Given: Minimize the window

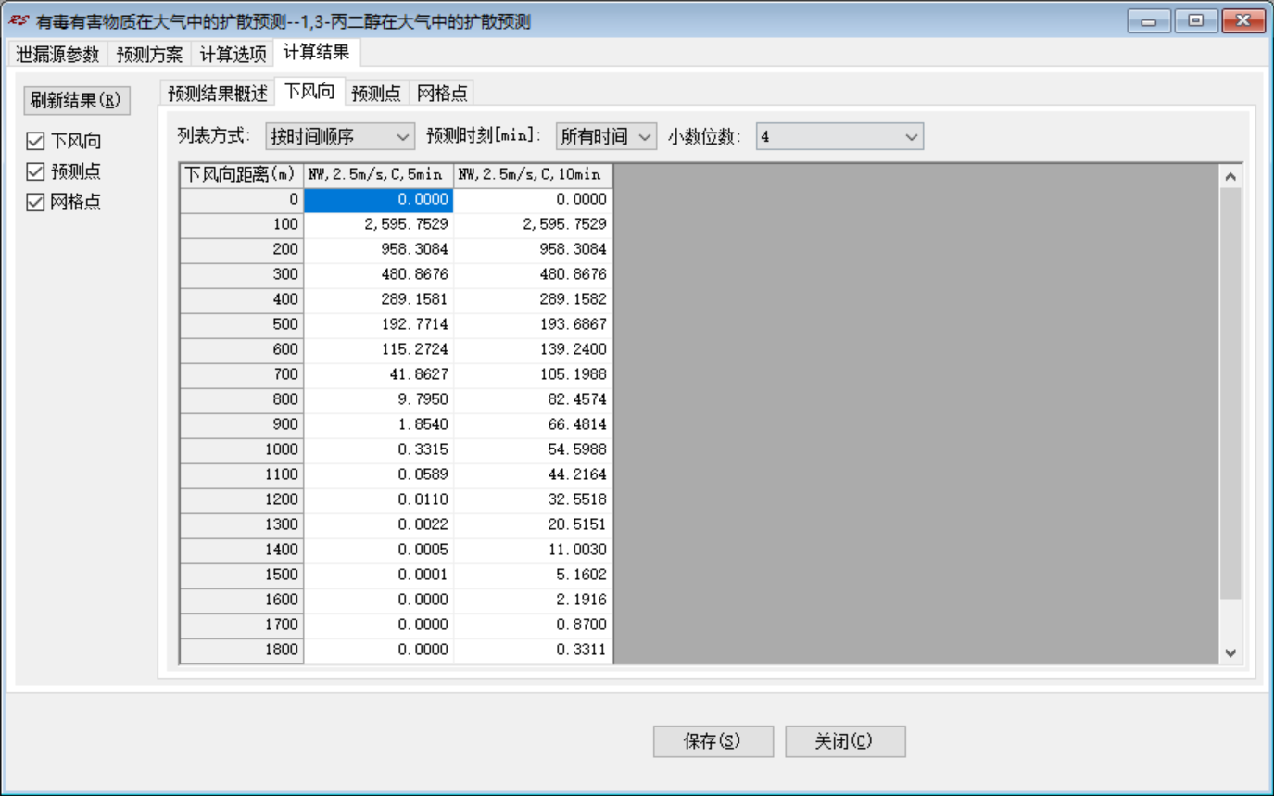Looking at the screenshot, I should click(x=1150, y=20).
